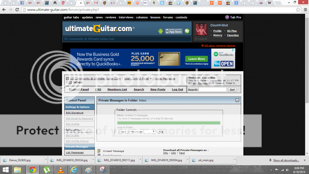Bookmark this page with the star icon
Image resolution: width=309 pixels, height=174 pixels.
click(x=298, y=10)
